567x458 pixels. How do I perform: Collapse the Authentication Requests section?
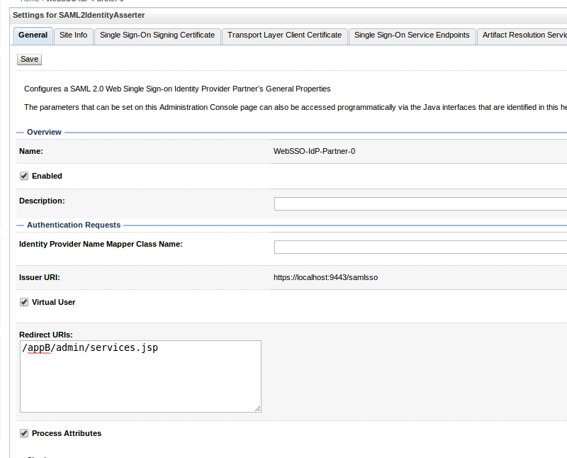pyautogui.click(x=21, y=225)
